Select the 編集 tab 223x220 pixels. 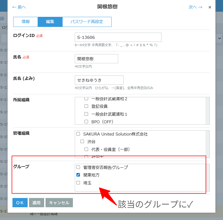50,22
